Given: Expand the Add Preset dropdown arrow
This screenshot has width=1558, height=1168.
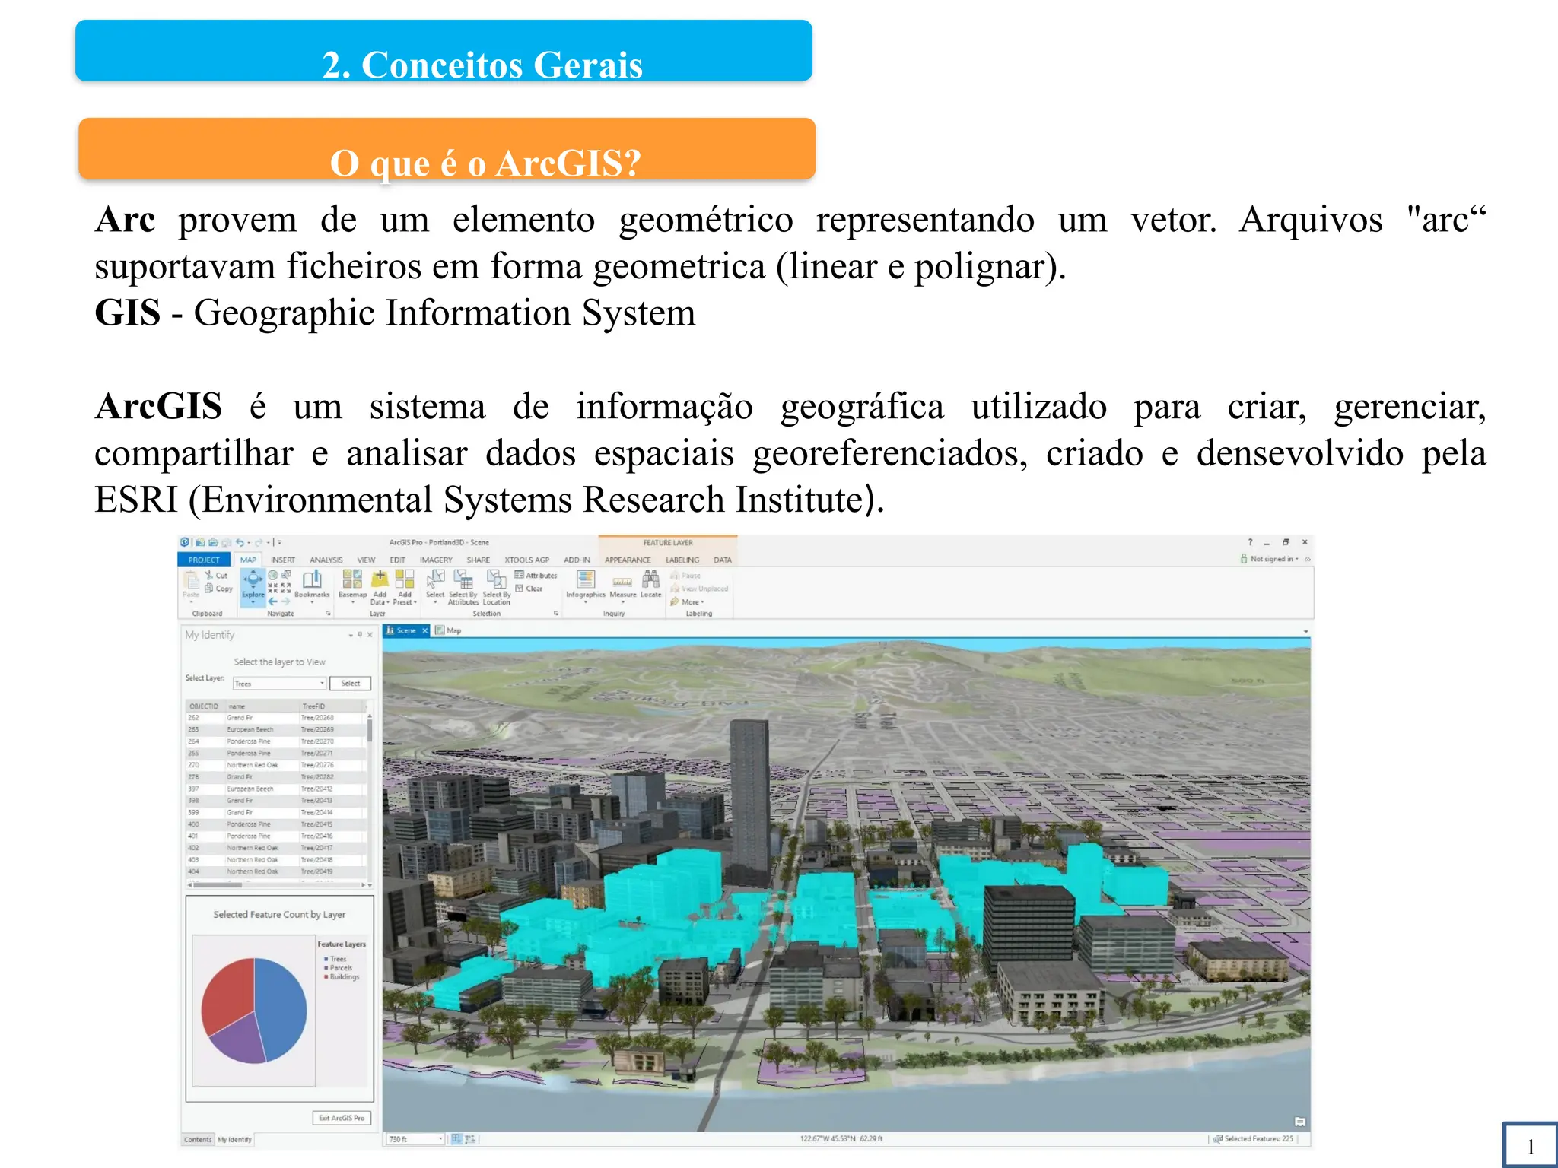Looking at the screenshot, I should (415, 602).
